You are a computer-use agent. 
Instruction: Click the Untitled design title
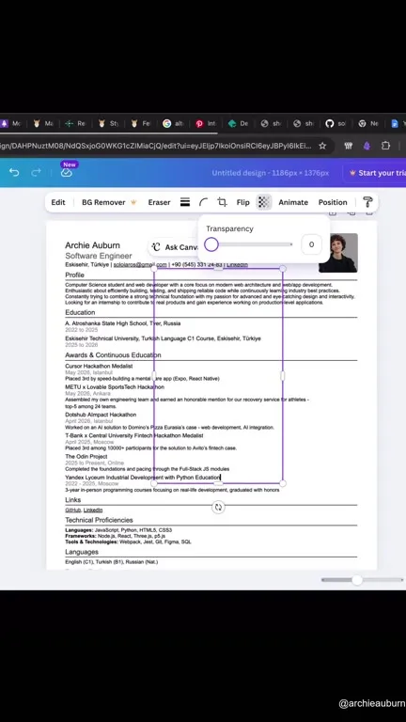pyautogui.click(x=271, y=173)
